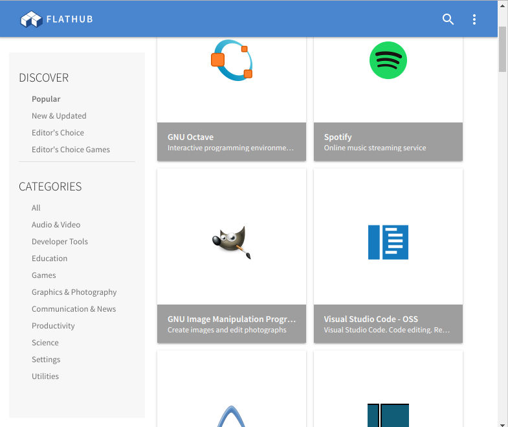Open Audio & Video category
The image size is (508, 427).
56,225
